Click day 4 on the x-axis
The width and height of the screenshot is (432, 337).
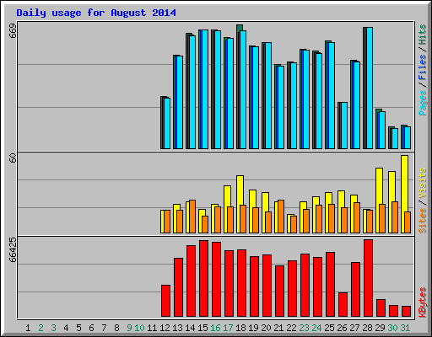[x=66, y=328]
